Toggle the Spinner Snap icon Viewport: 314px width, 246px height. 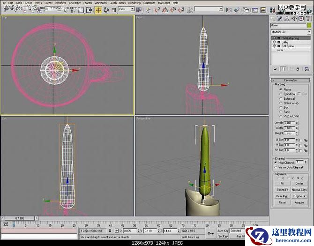coord(181,10)
